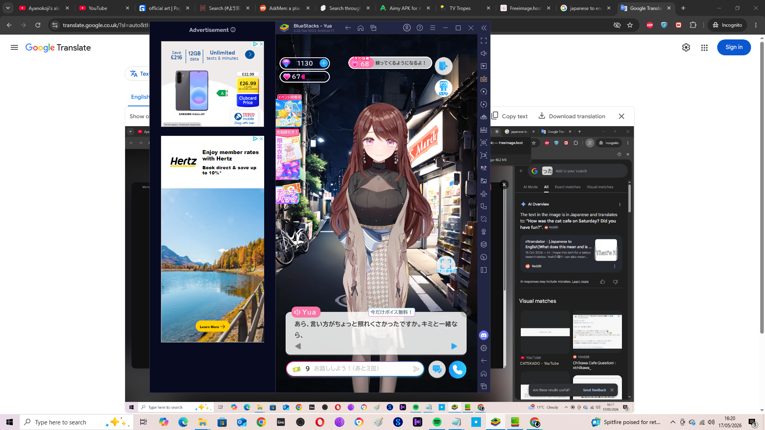The width and height of the screenshot is (765, 430).
Task: Click the hide banner display button
Action: (446, 266)
